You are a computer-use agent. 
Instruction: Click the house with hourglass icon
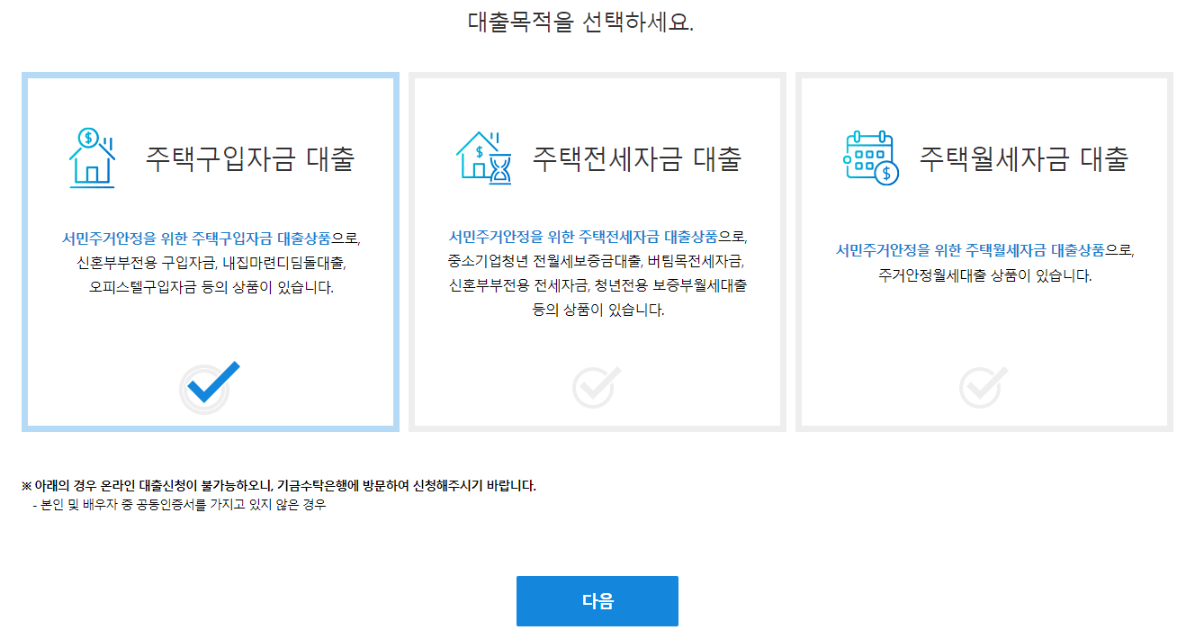coord(484,157)
